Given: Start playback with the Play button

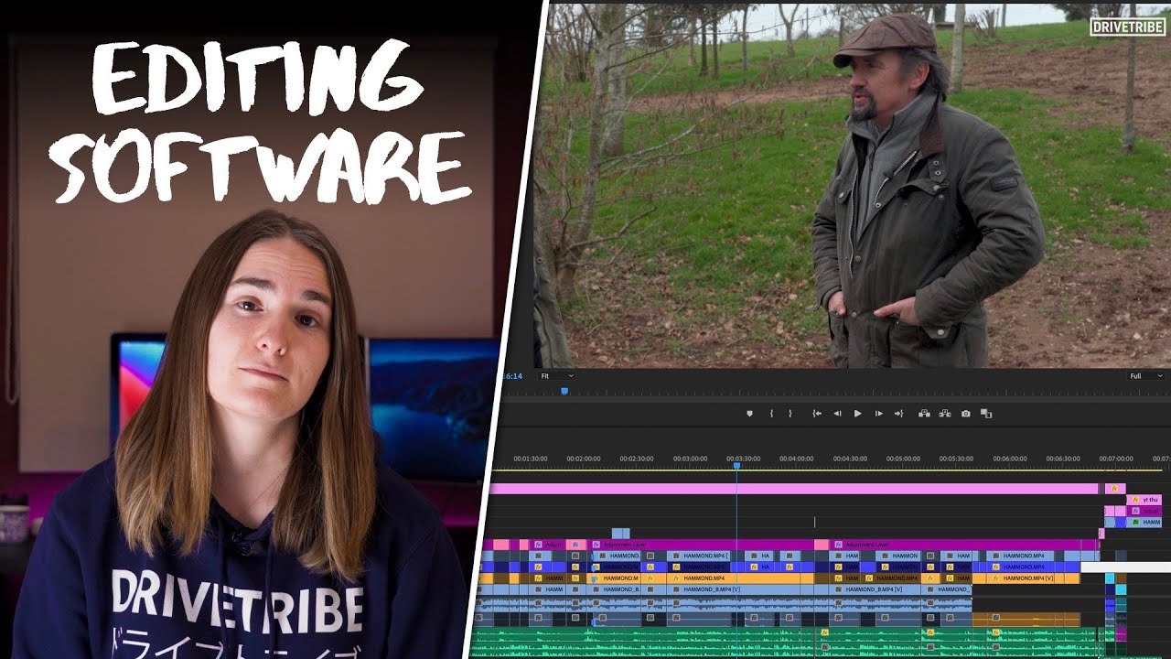Looking at the screenshot, I should pos(858,414).
